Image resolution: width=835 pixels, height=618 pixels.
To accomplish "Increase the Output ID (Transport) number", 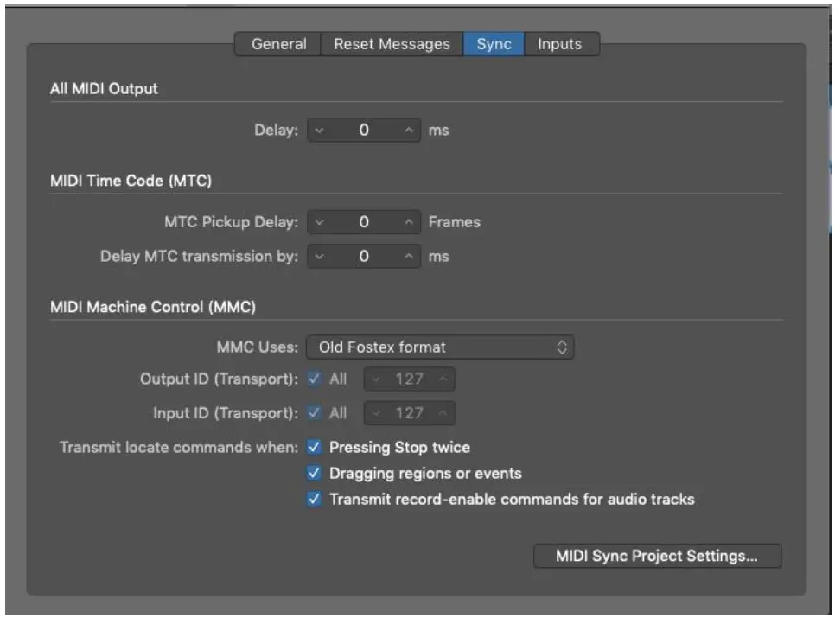I will click(x=443, y=379).
